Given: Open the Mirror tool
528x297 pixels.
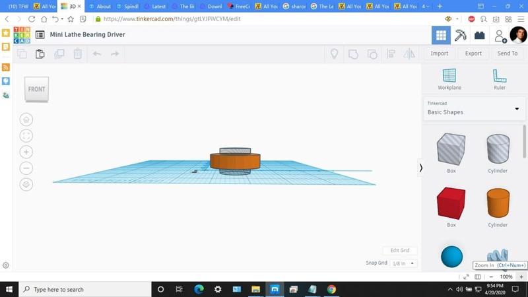Looking at the screenshot, I should click(409, 54).
